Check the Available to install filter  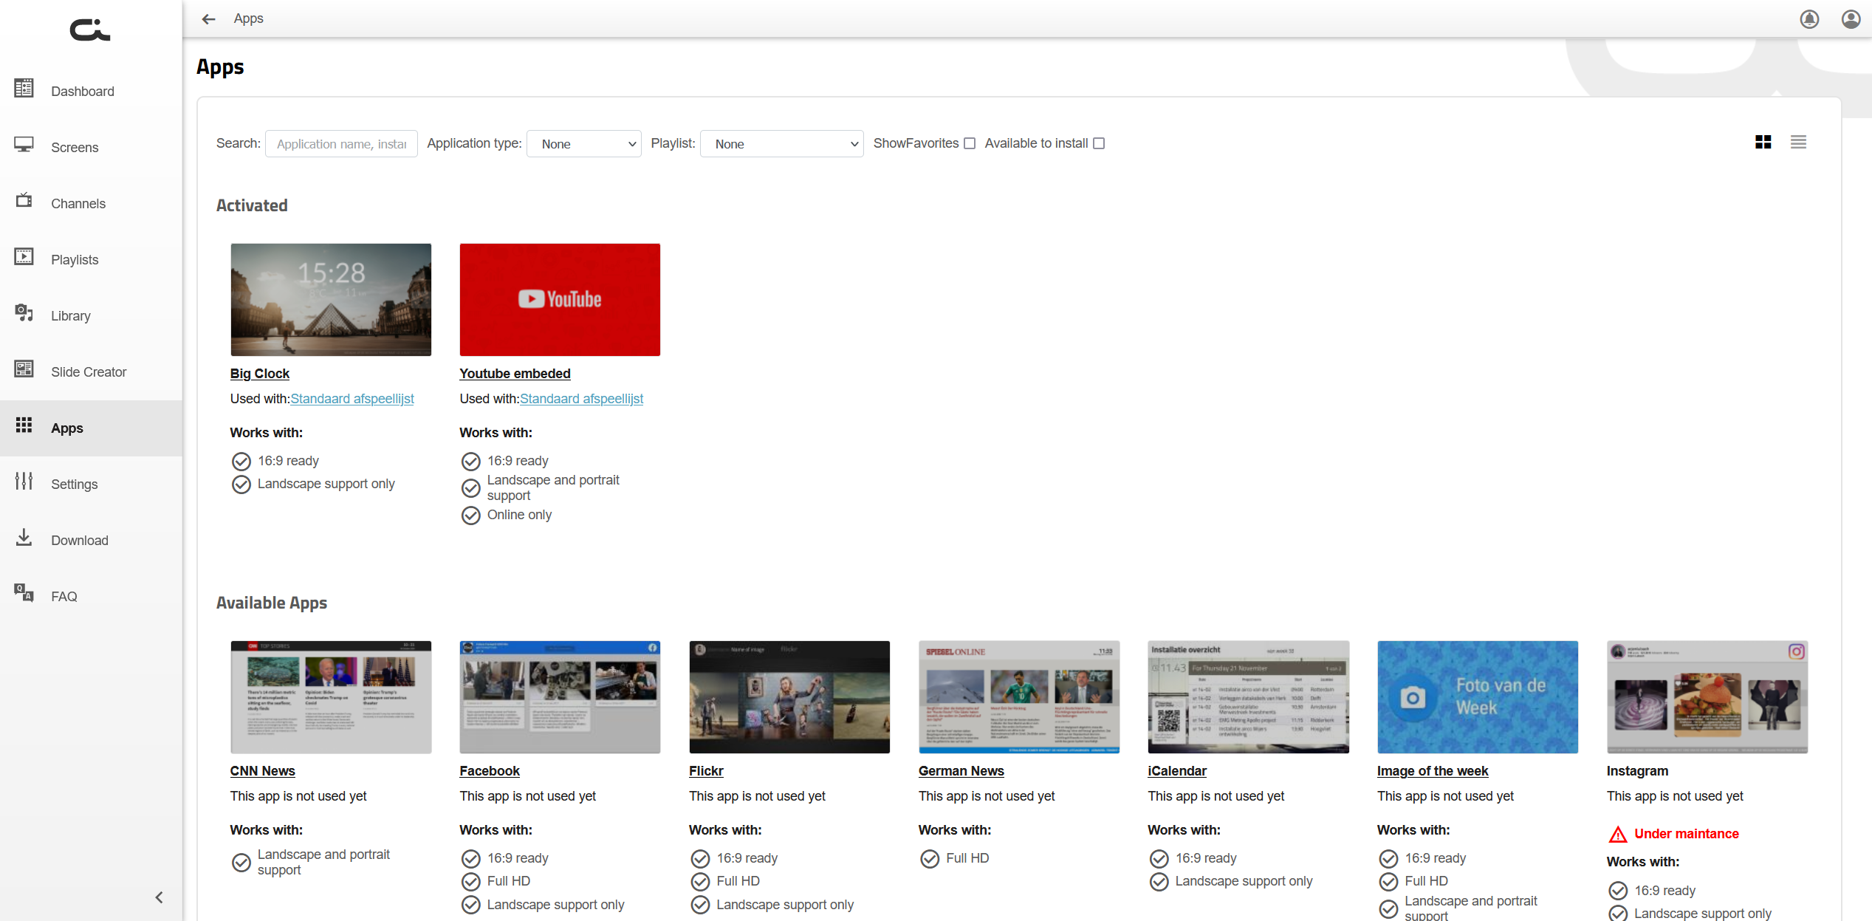coord(1098,143)
